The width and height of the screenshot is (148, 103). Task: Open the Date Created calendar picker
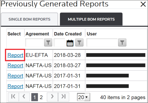click(70, 43)
